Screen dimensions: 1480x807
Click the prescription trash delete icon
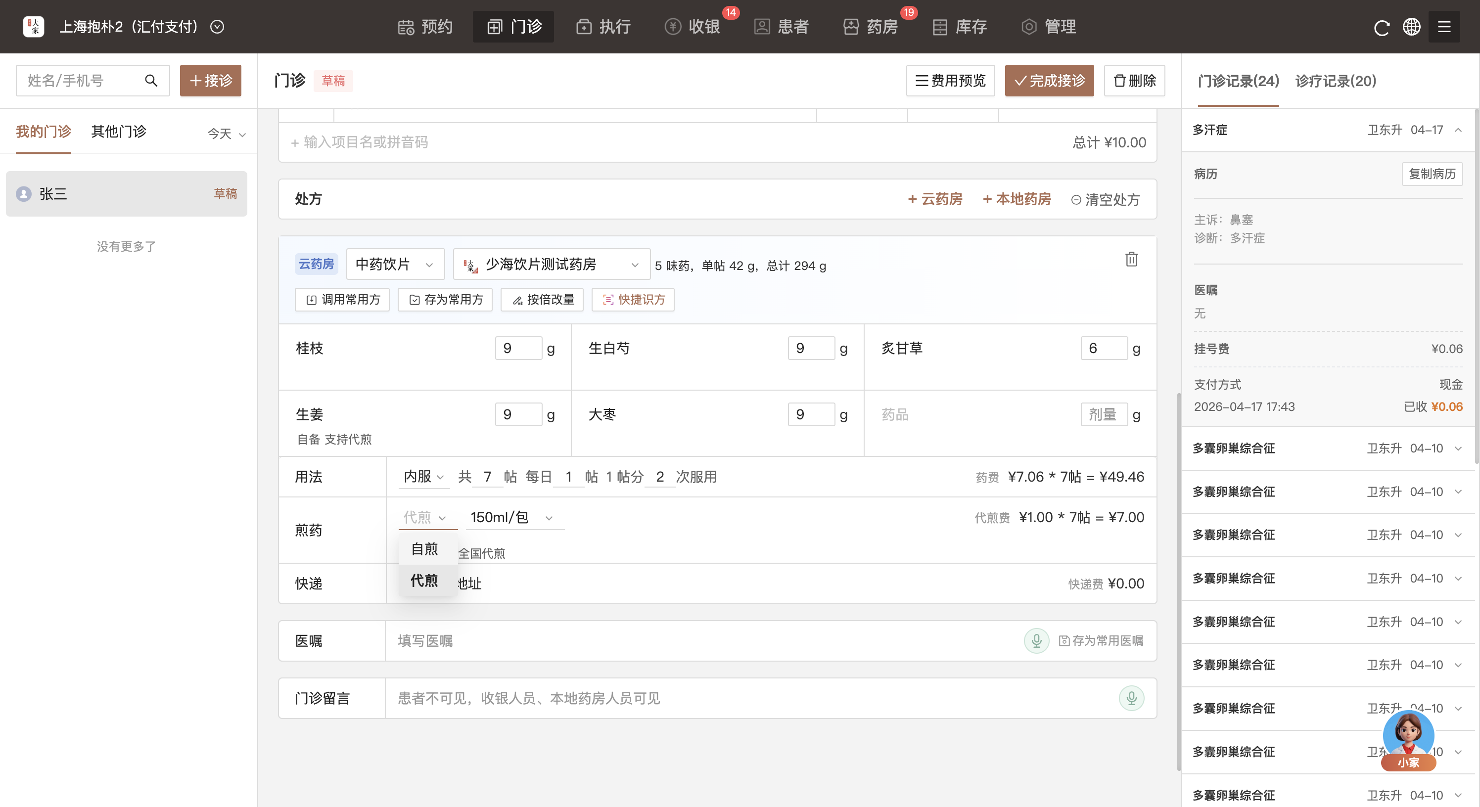coord(1131,259)
